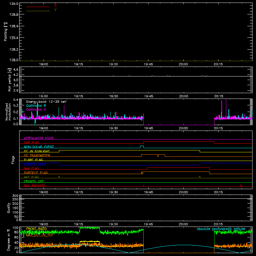The width and height of the screenshot is (256, 256).
Task: Click the "Degrees or %" axis title
Action: coord(9,240)
